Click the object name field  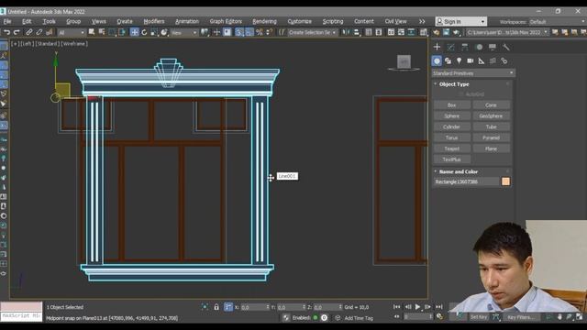(x=467, y=181)
